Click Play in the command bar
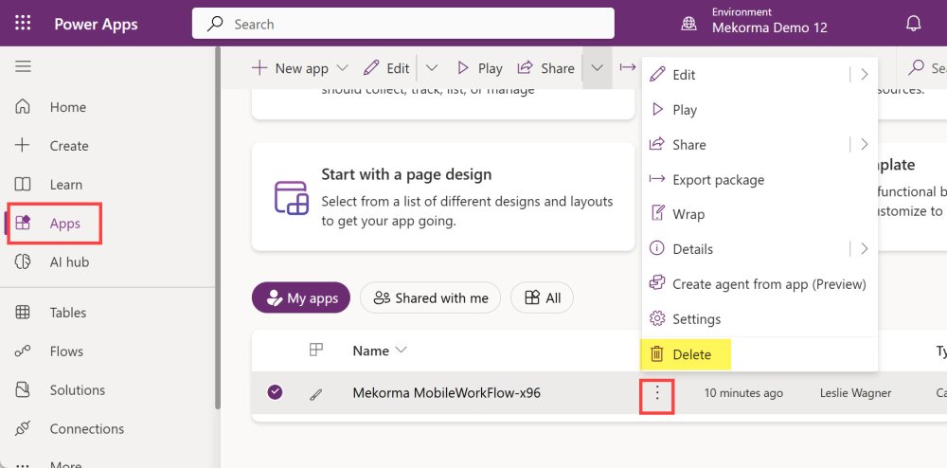 pos(479,68)
